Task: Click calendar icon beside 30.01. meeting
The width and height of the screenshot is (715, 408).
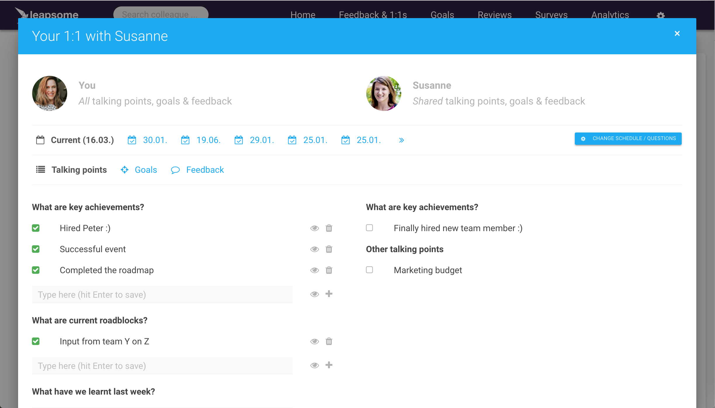Action: [132, 140]
